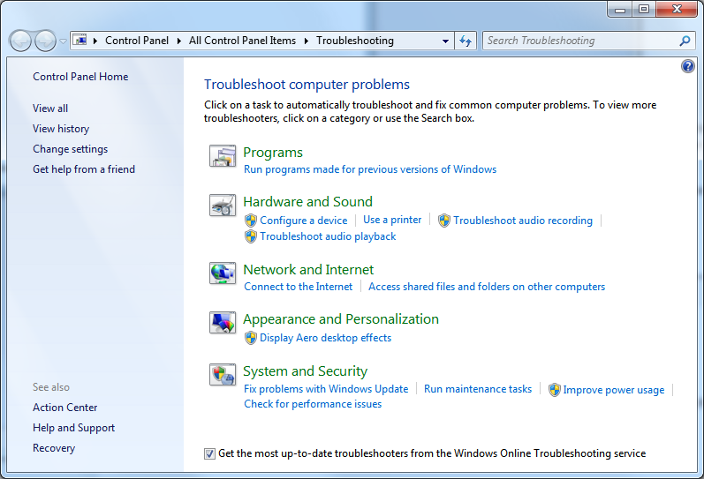The width and height of the screenshot is (704, 479).
Task: Uncheck the get up-to-date troubleshooters checkbox
Action: (209, 453)
